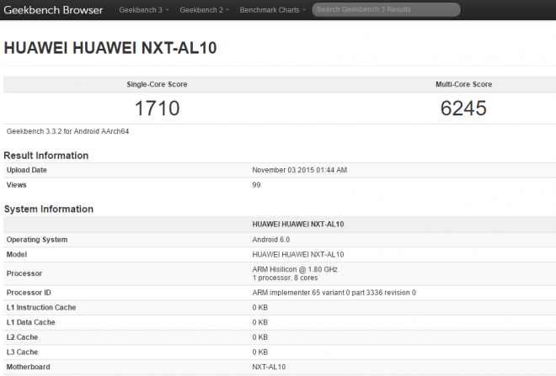Select the L1 Instruction Cache label
This screenshot has width=556, height=376.
tap(41, 308)
